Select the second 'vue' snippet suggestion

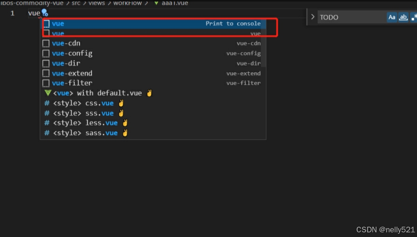click(x=153, y=34)
